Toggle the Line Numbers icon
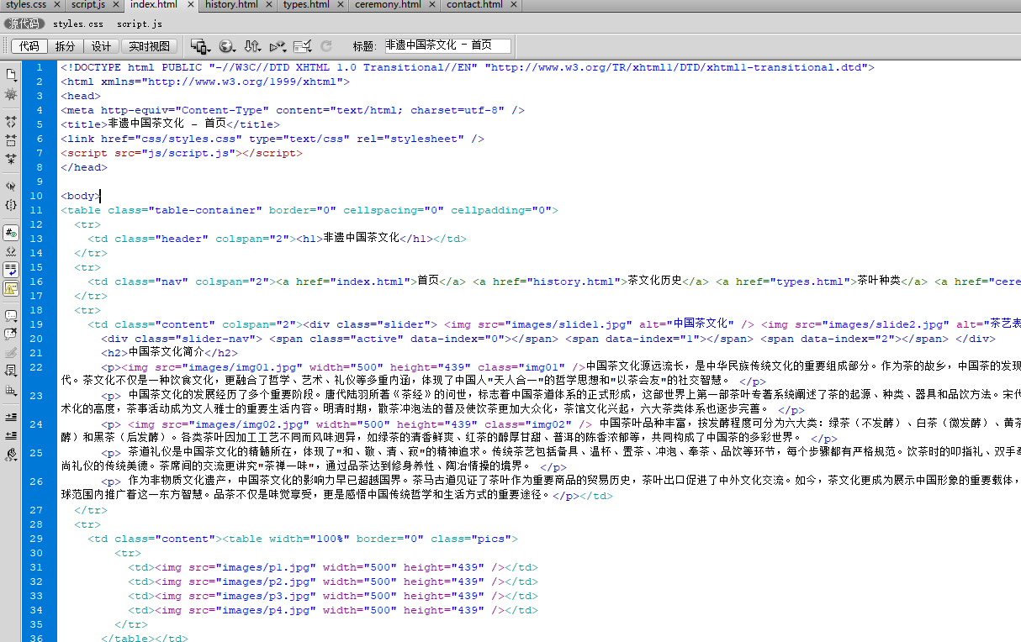Image resolution: width=1021 pixels, height=642 pixels. coord(11,233)
